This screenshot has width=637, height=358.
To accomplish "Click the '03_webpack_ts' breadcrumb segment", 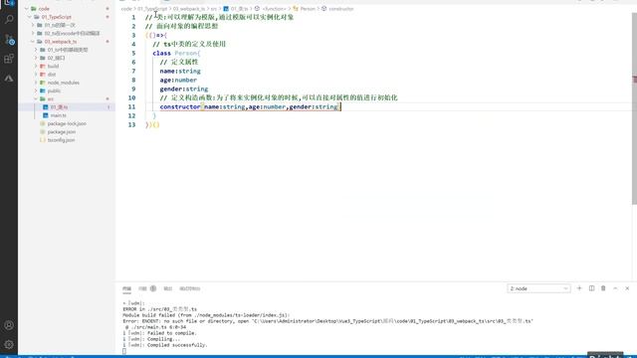I will 189,9.
